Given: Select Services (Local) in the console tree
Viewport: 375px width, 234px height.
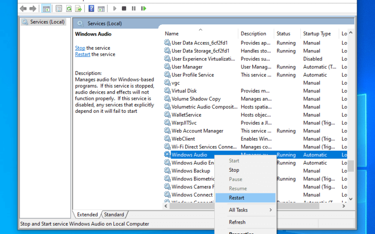Looking at the screenshot, I should [44, 22].
